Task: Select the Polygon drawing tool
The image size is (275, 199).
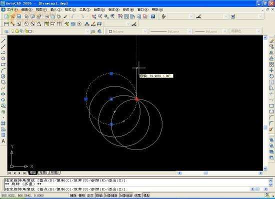Action: (x=3, y=58)
